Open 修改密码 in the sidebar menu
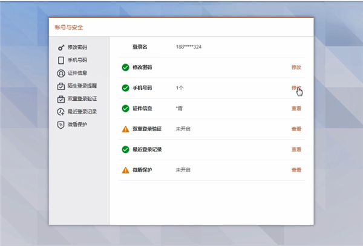The width and height of the screenshot is (363, 246). [x=77, y=47]
